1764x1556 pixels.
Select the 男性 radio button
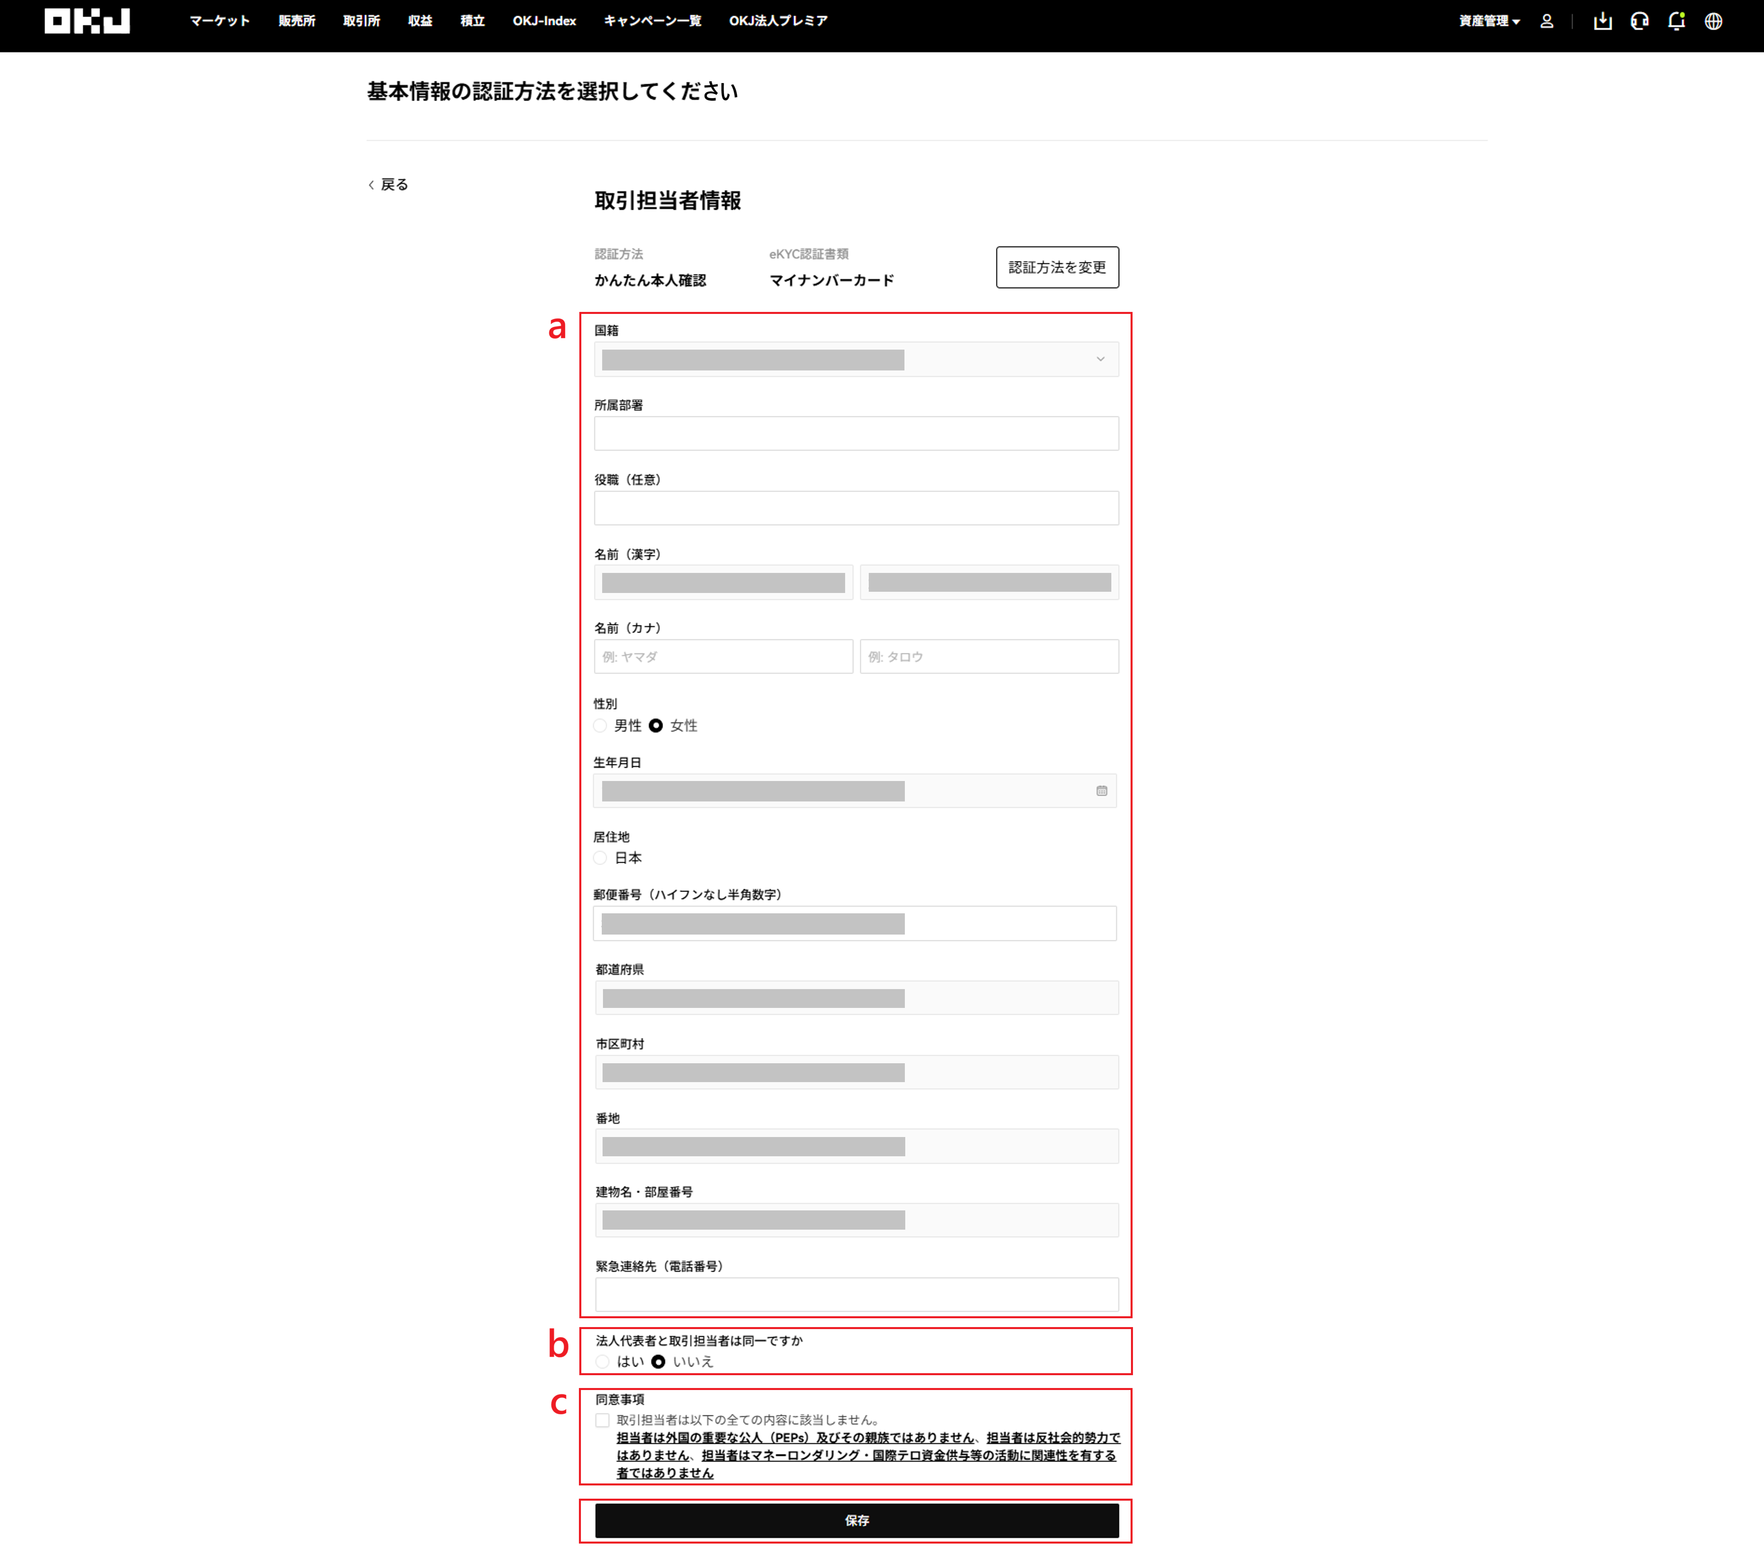point(601,726)
